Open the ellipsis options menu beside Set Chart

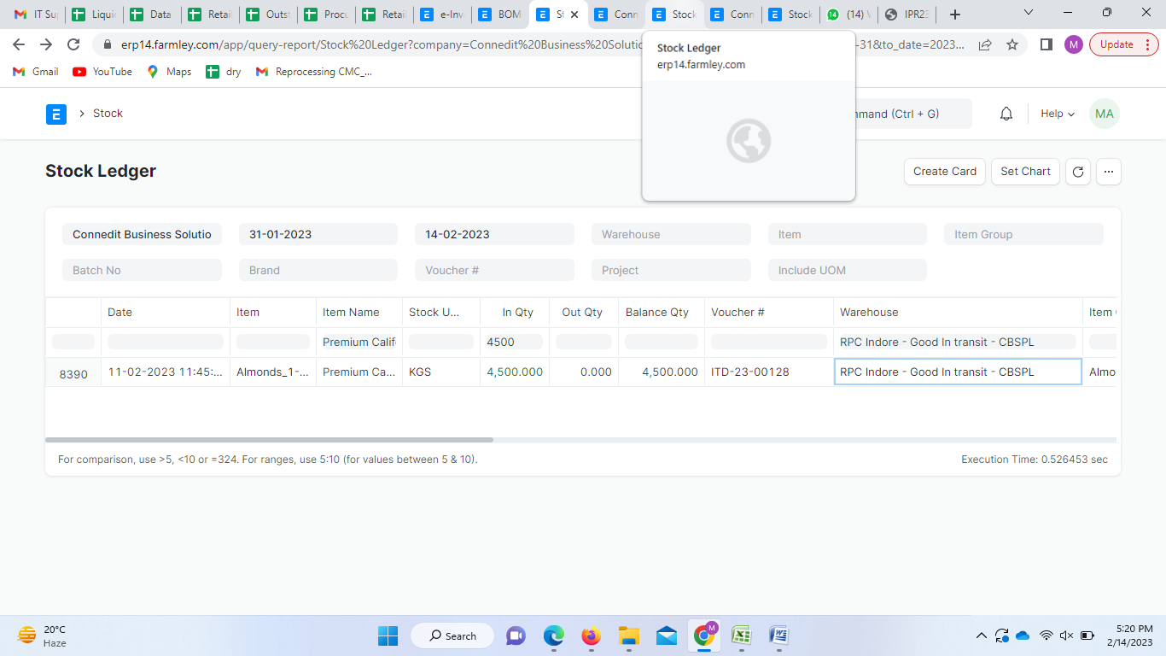(1108, 172)
